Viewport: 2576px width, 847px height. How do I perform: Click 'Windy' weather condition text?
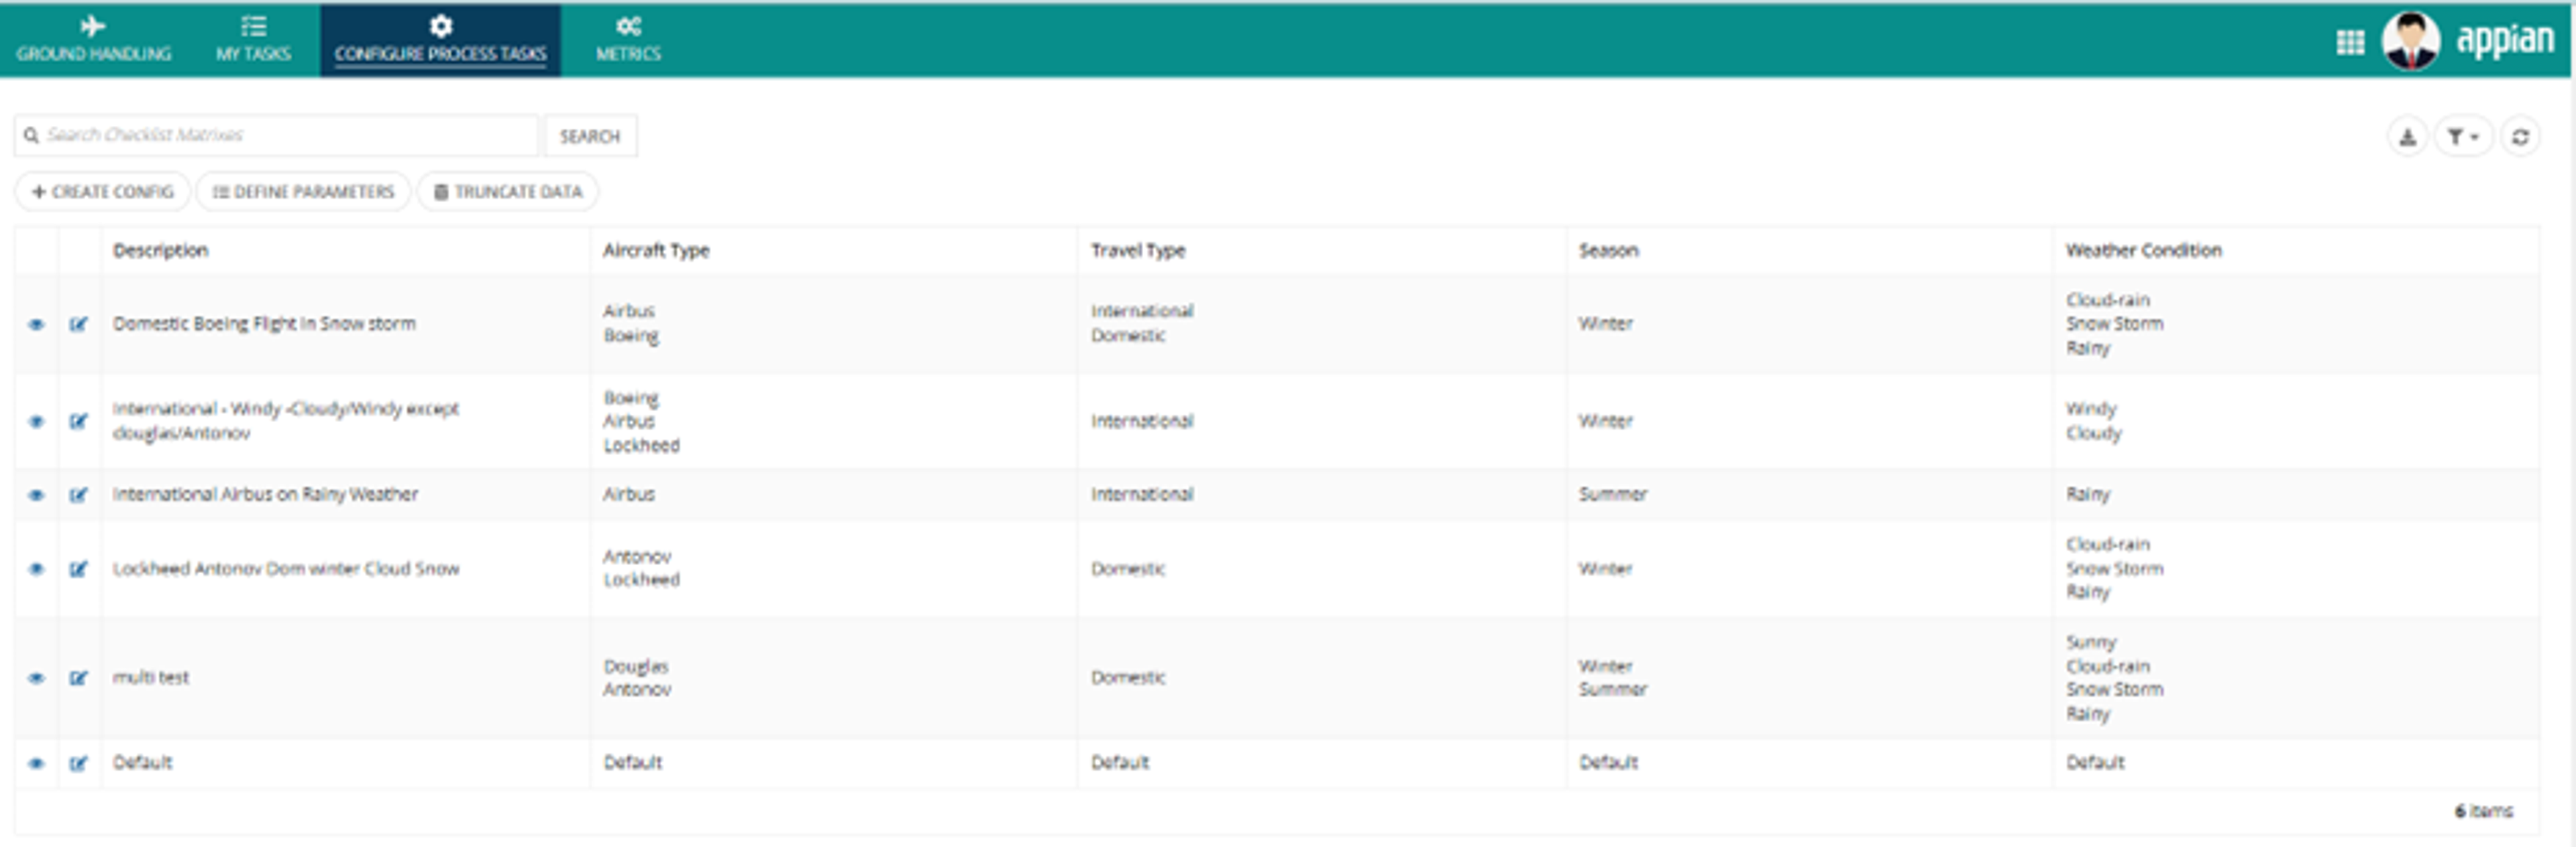tap(2091, 409)
